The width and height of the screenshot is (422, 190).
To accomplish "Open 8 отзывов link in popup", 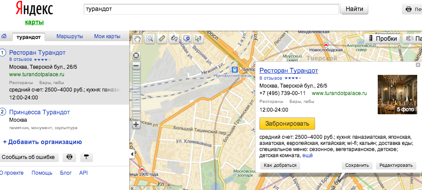I will (271, 78).
